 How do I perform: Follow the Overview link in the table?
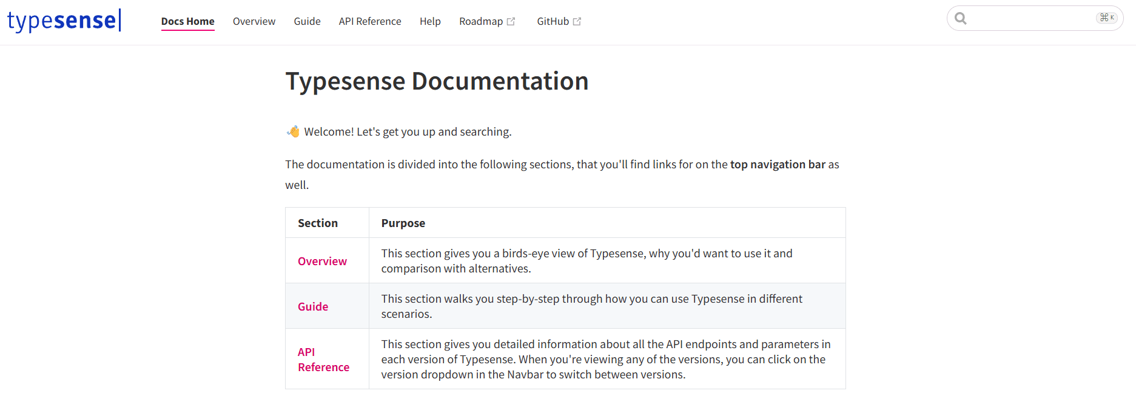click(322, 261)
